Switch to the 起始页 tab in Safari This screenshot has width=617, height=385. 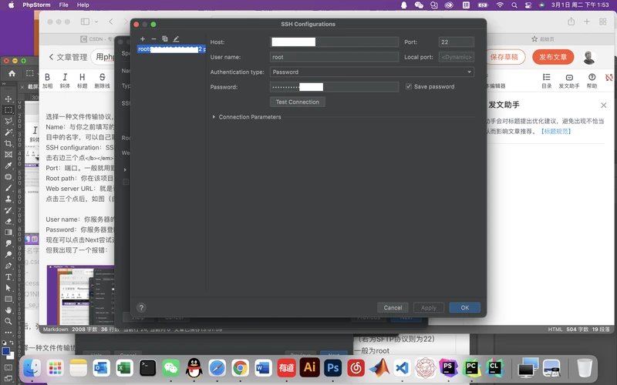coord(543,39)
